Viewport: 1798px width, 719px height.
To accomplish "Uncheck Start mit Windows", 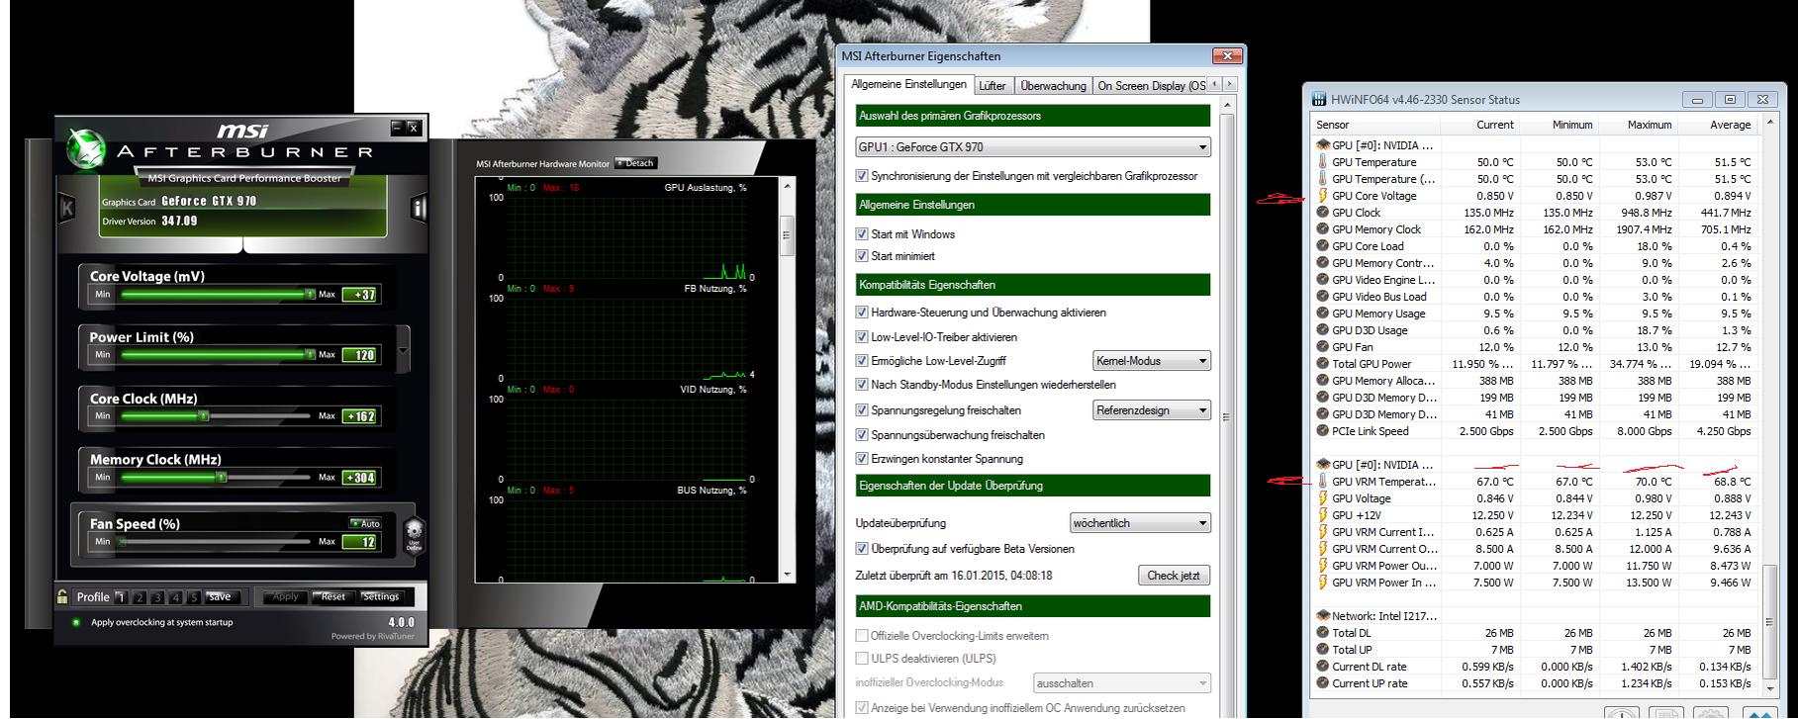I will coord(862,234).
